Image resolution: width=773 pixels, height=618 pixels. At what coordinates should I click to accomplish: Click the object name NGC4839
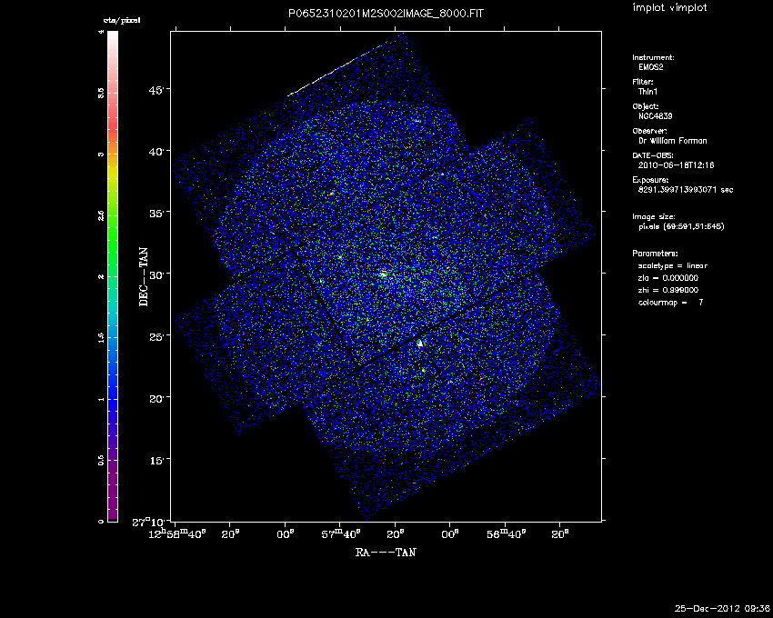pyautogui.click(x=655, y=116)
